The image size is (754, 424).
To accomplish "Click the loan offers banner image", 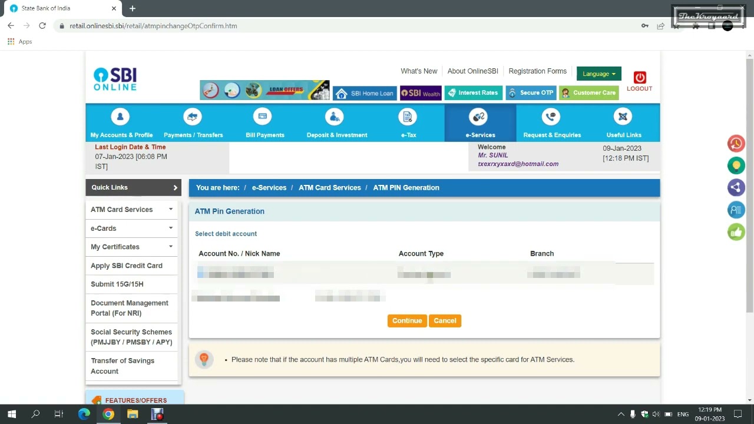I will [x=264, y=90].
